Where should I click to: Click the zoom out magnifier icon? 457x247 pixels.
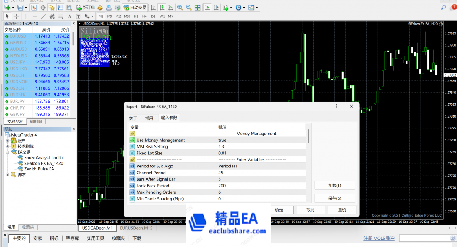coord(188,8)
